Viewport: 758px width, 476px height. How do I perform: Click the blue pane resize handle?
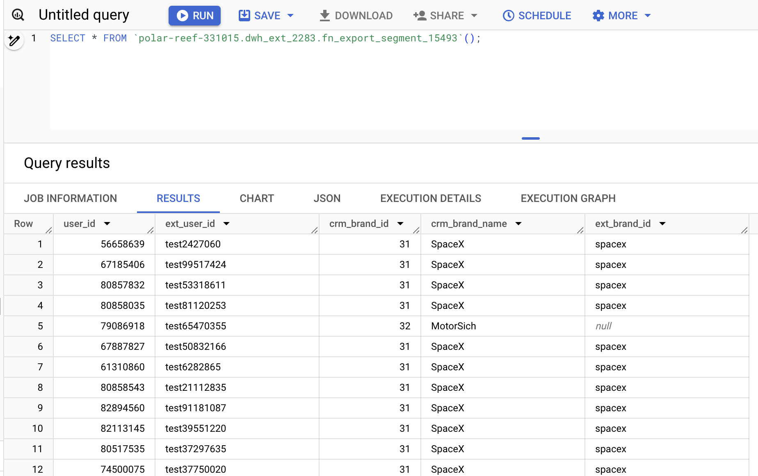coord(530,138)
